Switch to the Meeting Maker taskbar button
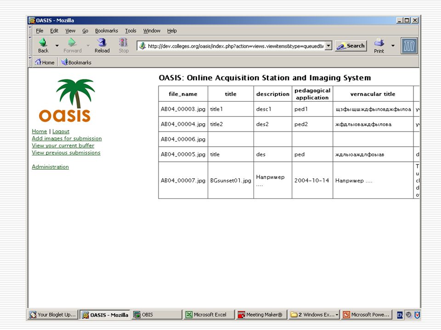The height and width of the screenshot is (330, 441). point(261,315)
